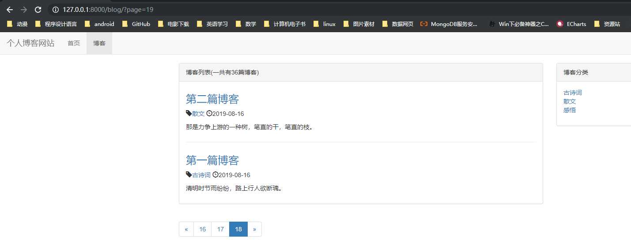Open the 计算机电子书 bookmark folder

pos(284,24)
